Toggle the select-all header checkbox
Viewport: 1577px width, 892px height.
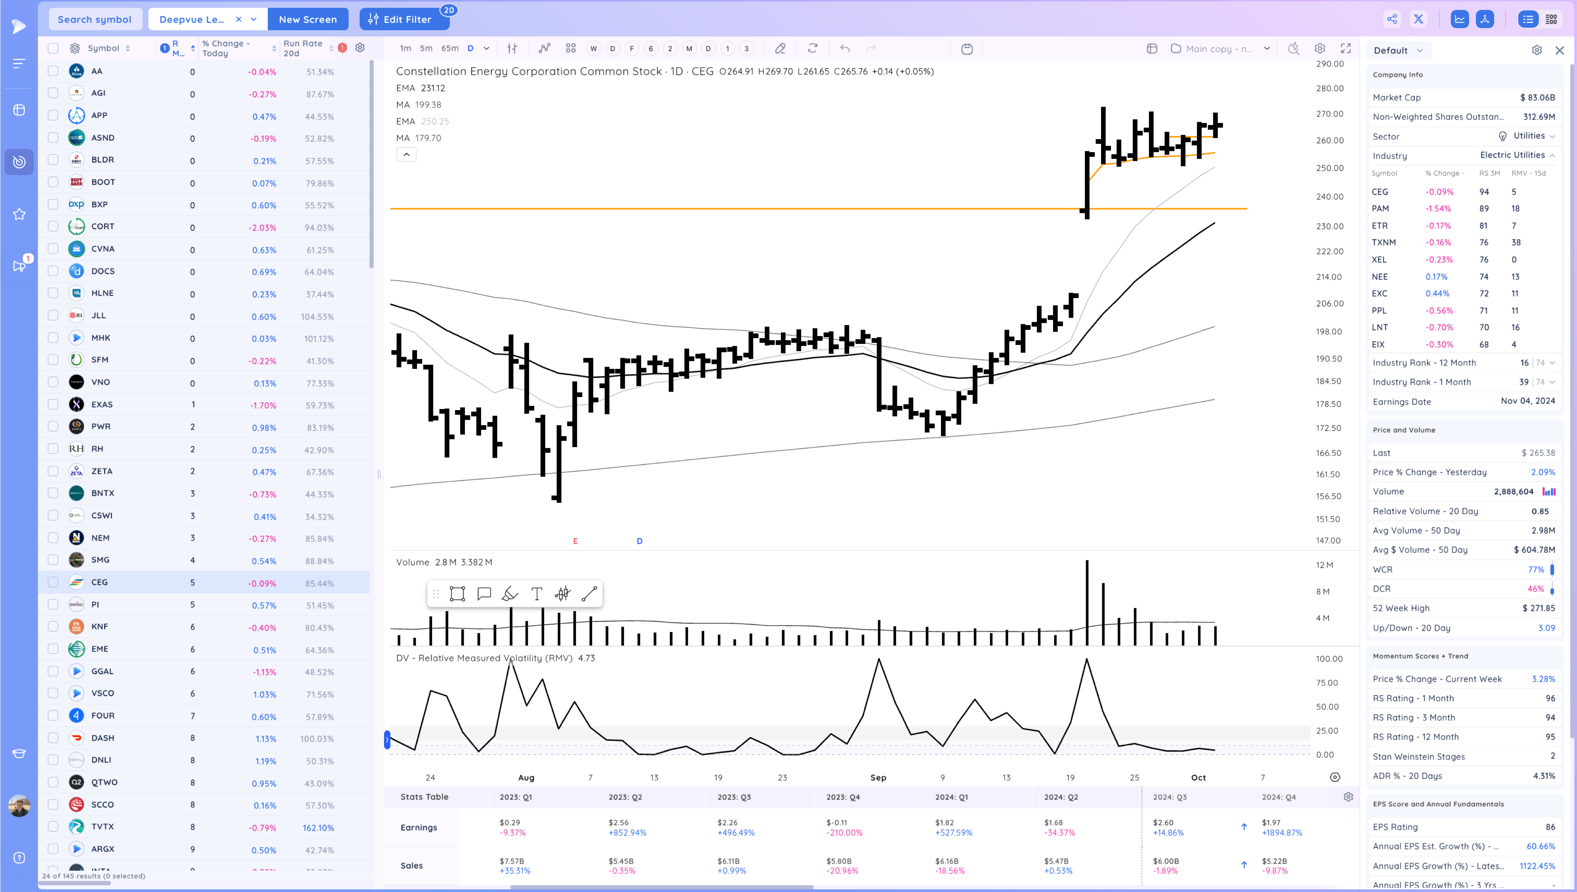click(53, 48)
